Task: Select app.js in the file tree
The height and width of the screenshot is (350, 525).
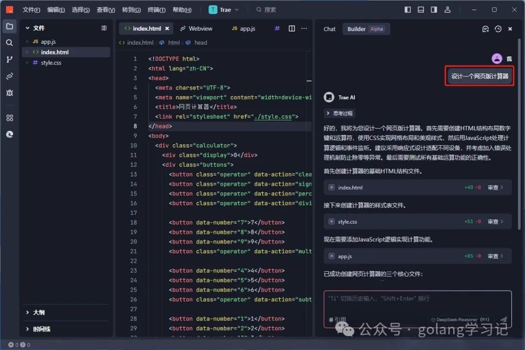Action: (x=66, y=41)
